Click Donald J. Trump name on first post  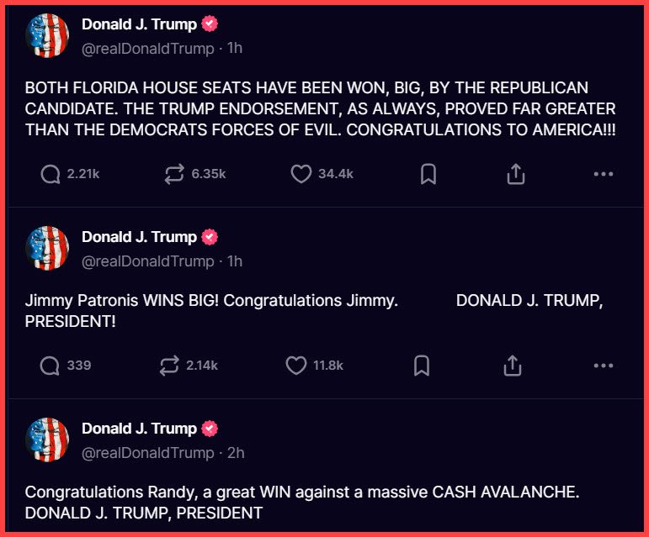tap(139, 24)
